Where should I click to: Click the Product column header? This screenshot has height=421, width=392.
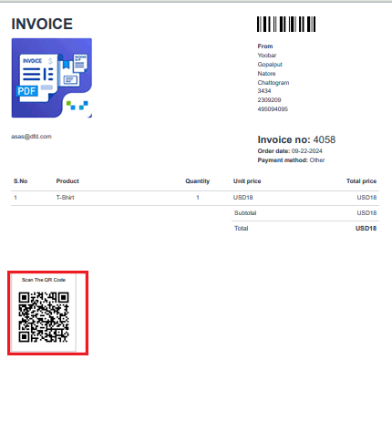67,181
